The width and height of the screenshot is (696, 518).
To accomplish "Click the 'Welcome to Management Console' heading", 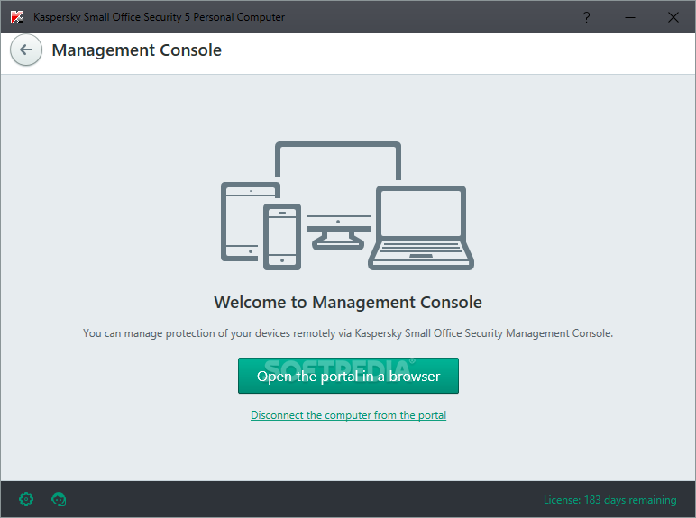I will coord(348,302).
